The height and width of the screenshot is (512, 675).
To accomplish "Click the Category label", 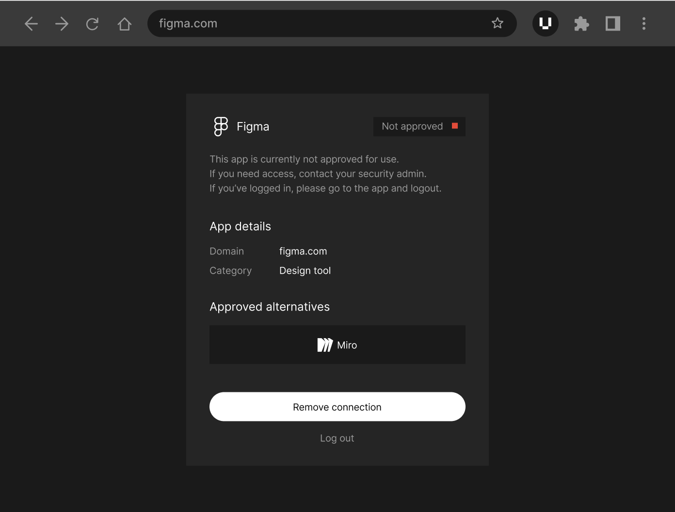I will click(x=230, y=271).
